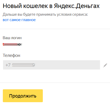Click the word кошелек in the heading

coord(36,6)
